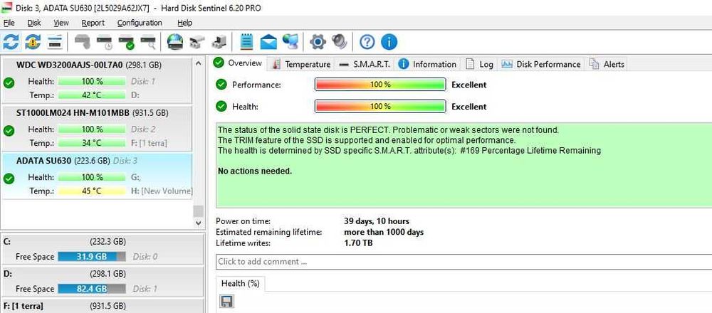Open the Information tab
712x313 pixels.
tap(427, 64)
